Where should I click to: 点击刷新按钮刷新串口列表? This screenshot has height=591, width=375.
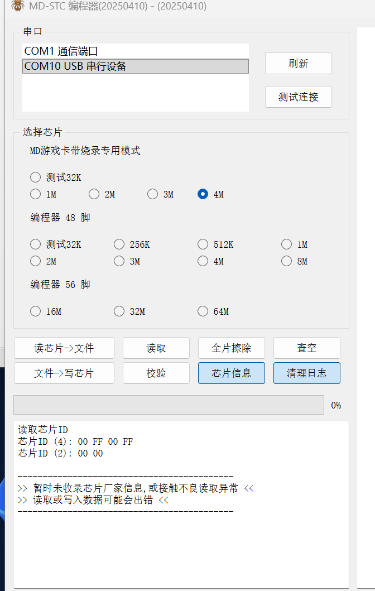(x=298, y=63)
